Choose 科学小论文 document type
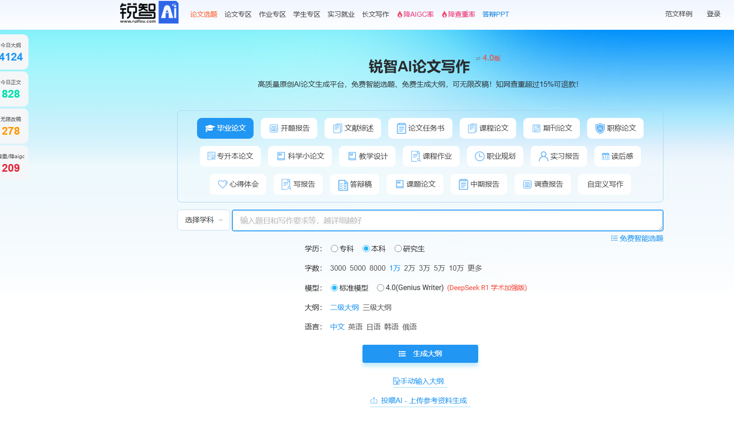This screenshot has height=422, width=734. pyautogui.click(x=300, y=156)
